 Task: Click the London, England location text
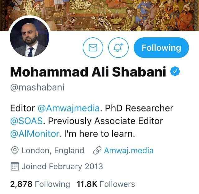pos(53,150)
